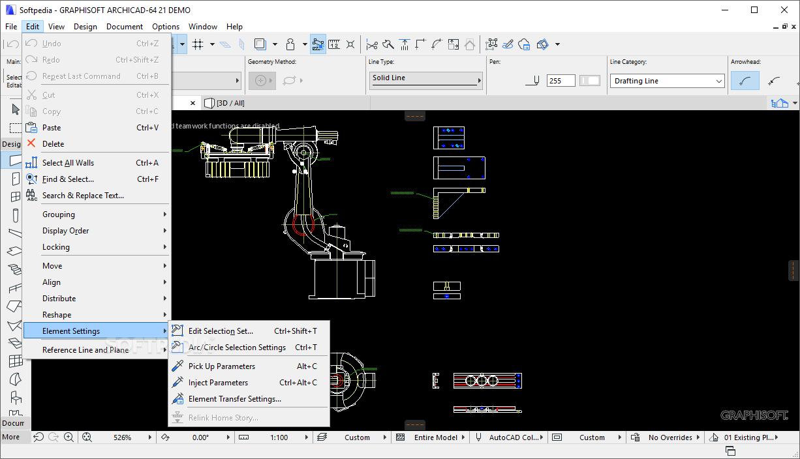Click the measure ruler icon

pos(334,44)
